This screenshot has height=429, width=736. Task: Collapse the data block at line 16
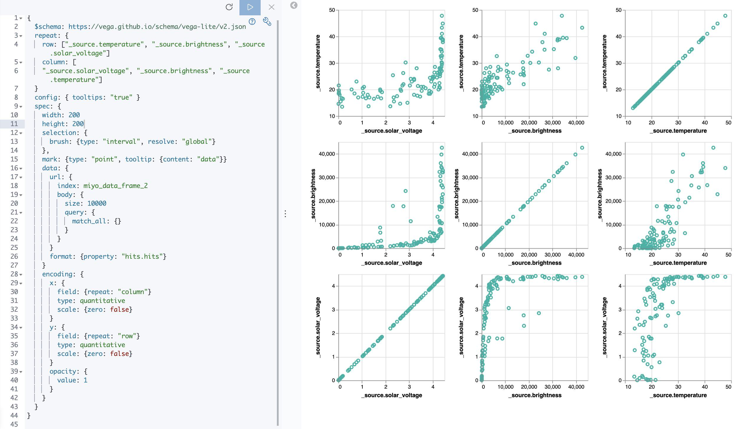click(21, 169)
